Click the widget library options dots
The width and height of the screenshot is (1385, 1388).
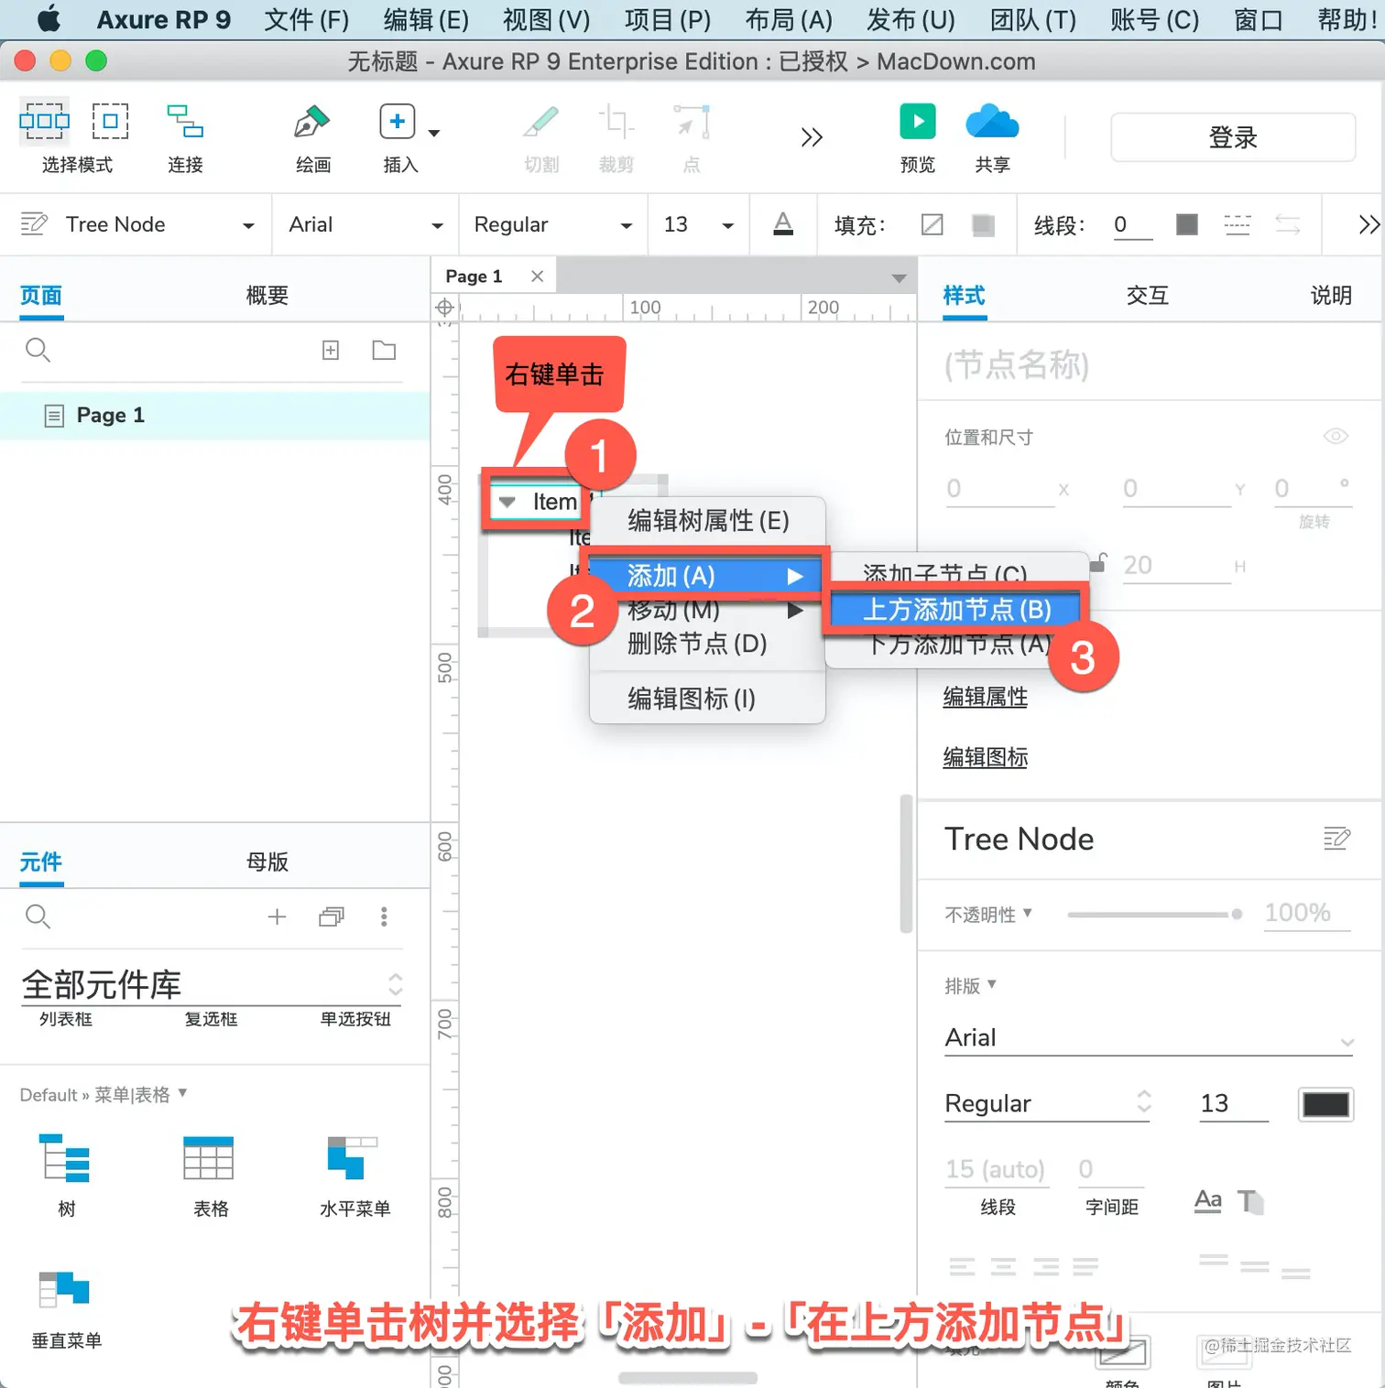pyautogui.click(x=384, y=916)
